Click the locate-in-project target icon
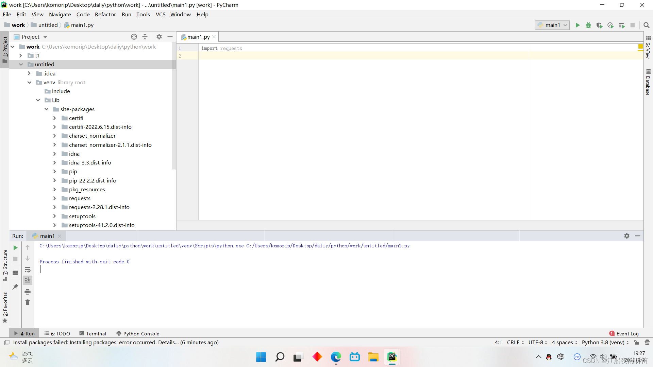Screen dimensions: 653x367 tap(134, 37)
